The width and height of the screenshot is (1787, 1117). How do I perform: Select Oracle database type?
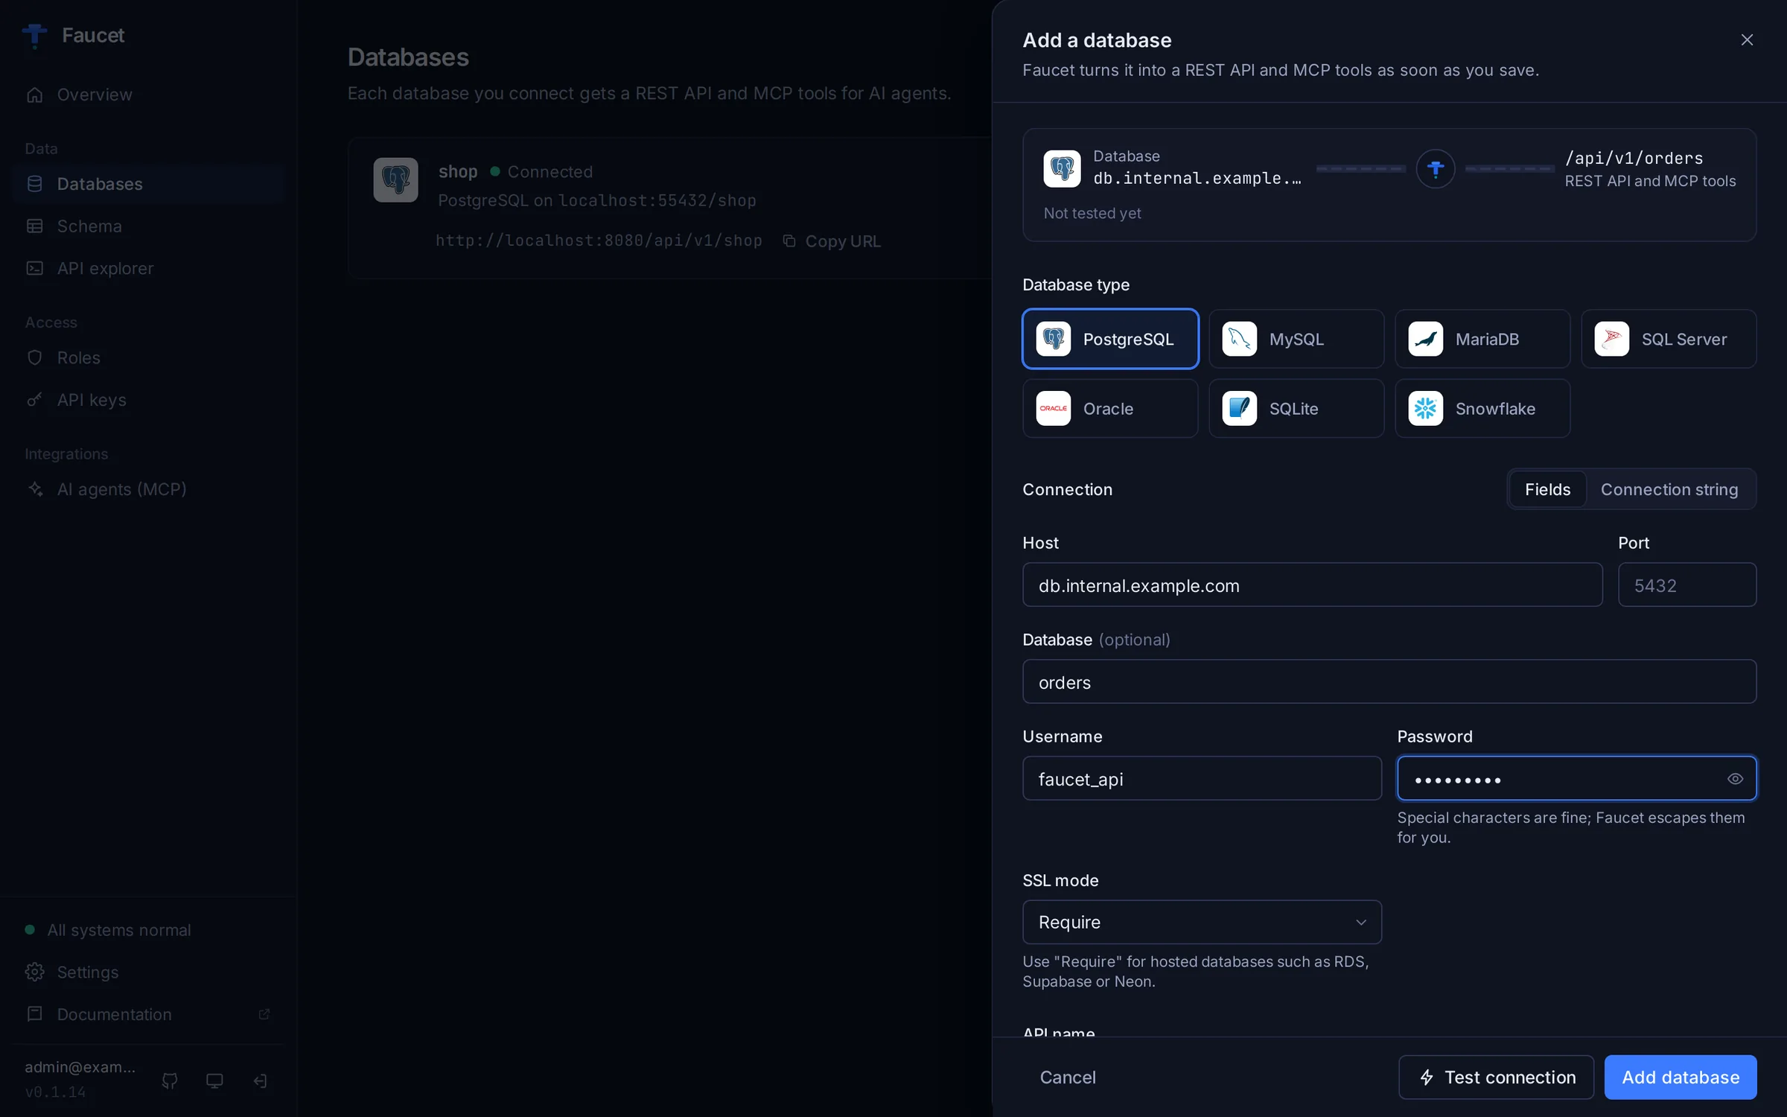pos(1110,408)
